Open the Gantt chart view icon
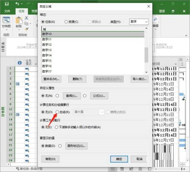190x172 pixels. pos(6,20)
